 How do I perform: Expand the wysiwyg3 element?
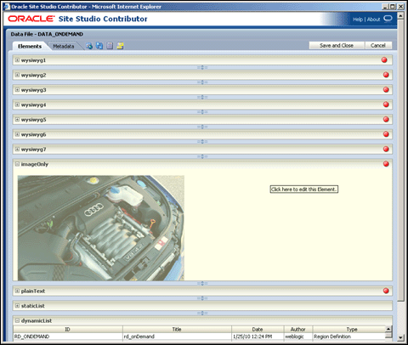pyautogui.click(x=17, y=90)
